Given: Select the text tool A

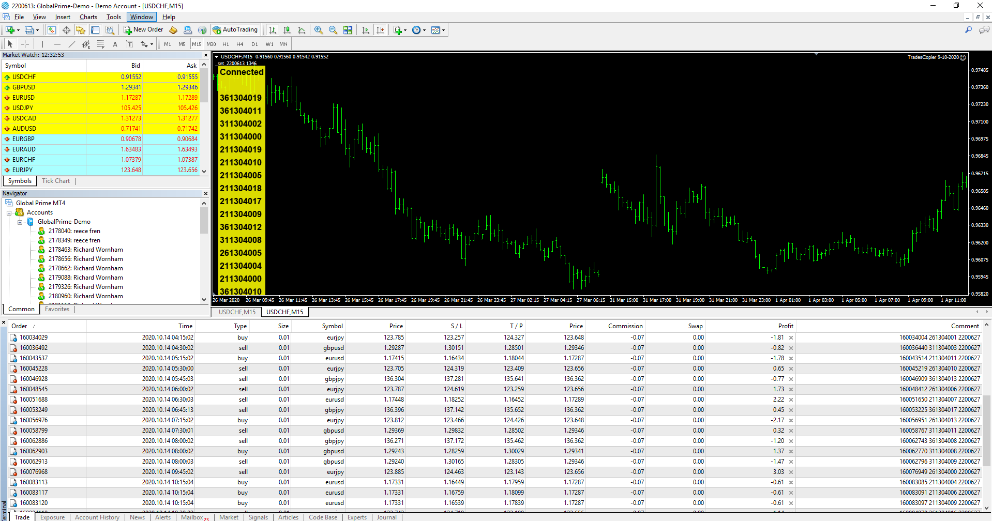Looking at the screenshot, I should coord(115,44).
